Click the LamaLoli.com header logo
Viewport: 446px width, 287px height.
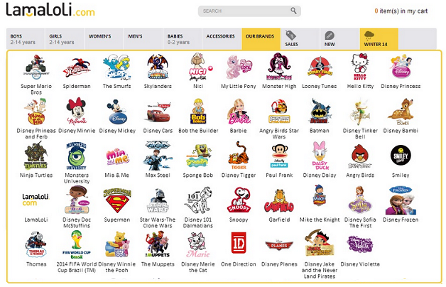point(50,10)
